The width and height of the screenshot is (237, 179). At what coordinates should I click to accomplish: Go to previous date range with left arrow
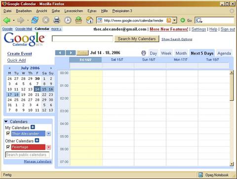click(x=60, y=53)
